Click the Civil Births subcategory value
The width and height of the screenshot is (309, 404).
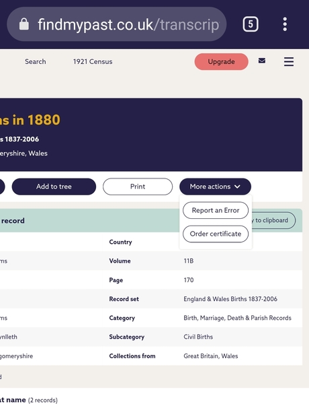point(198,337)
